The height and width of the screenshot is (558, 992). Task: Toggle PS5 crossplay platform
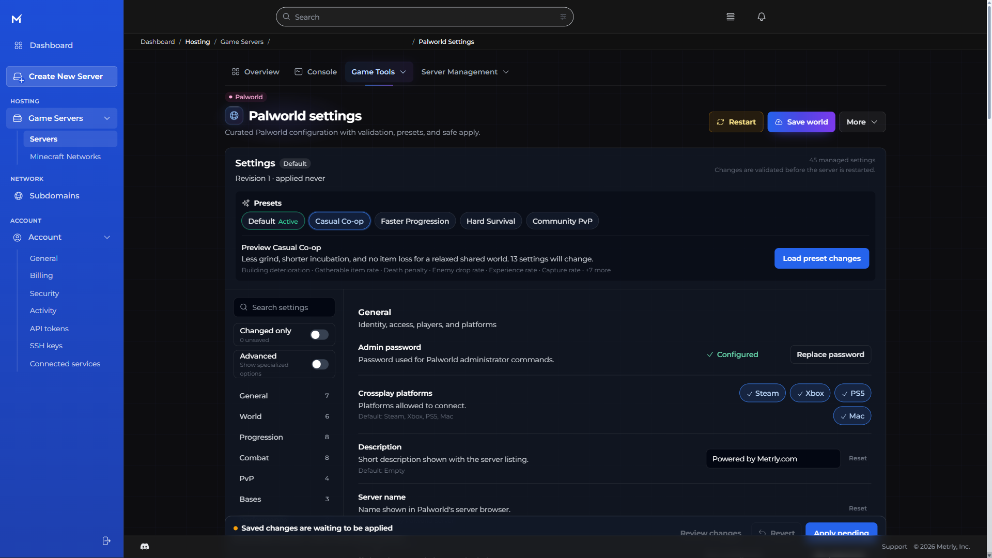[853, 393]
